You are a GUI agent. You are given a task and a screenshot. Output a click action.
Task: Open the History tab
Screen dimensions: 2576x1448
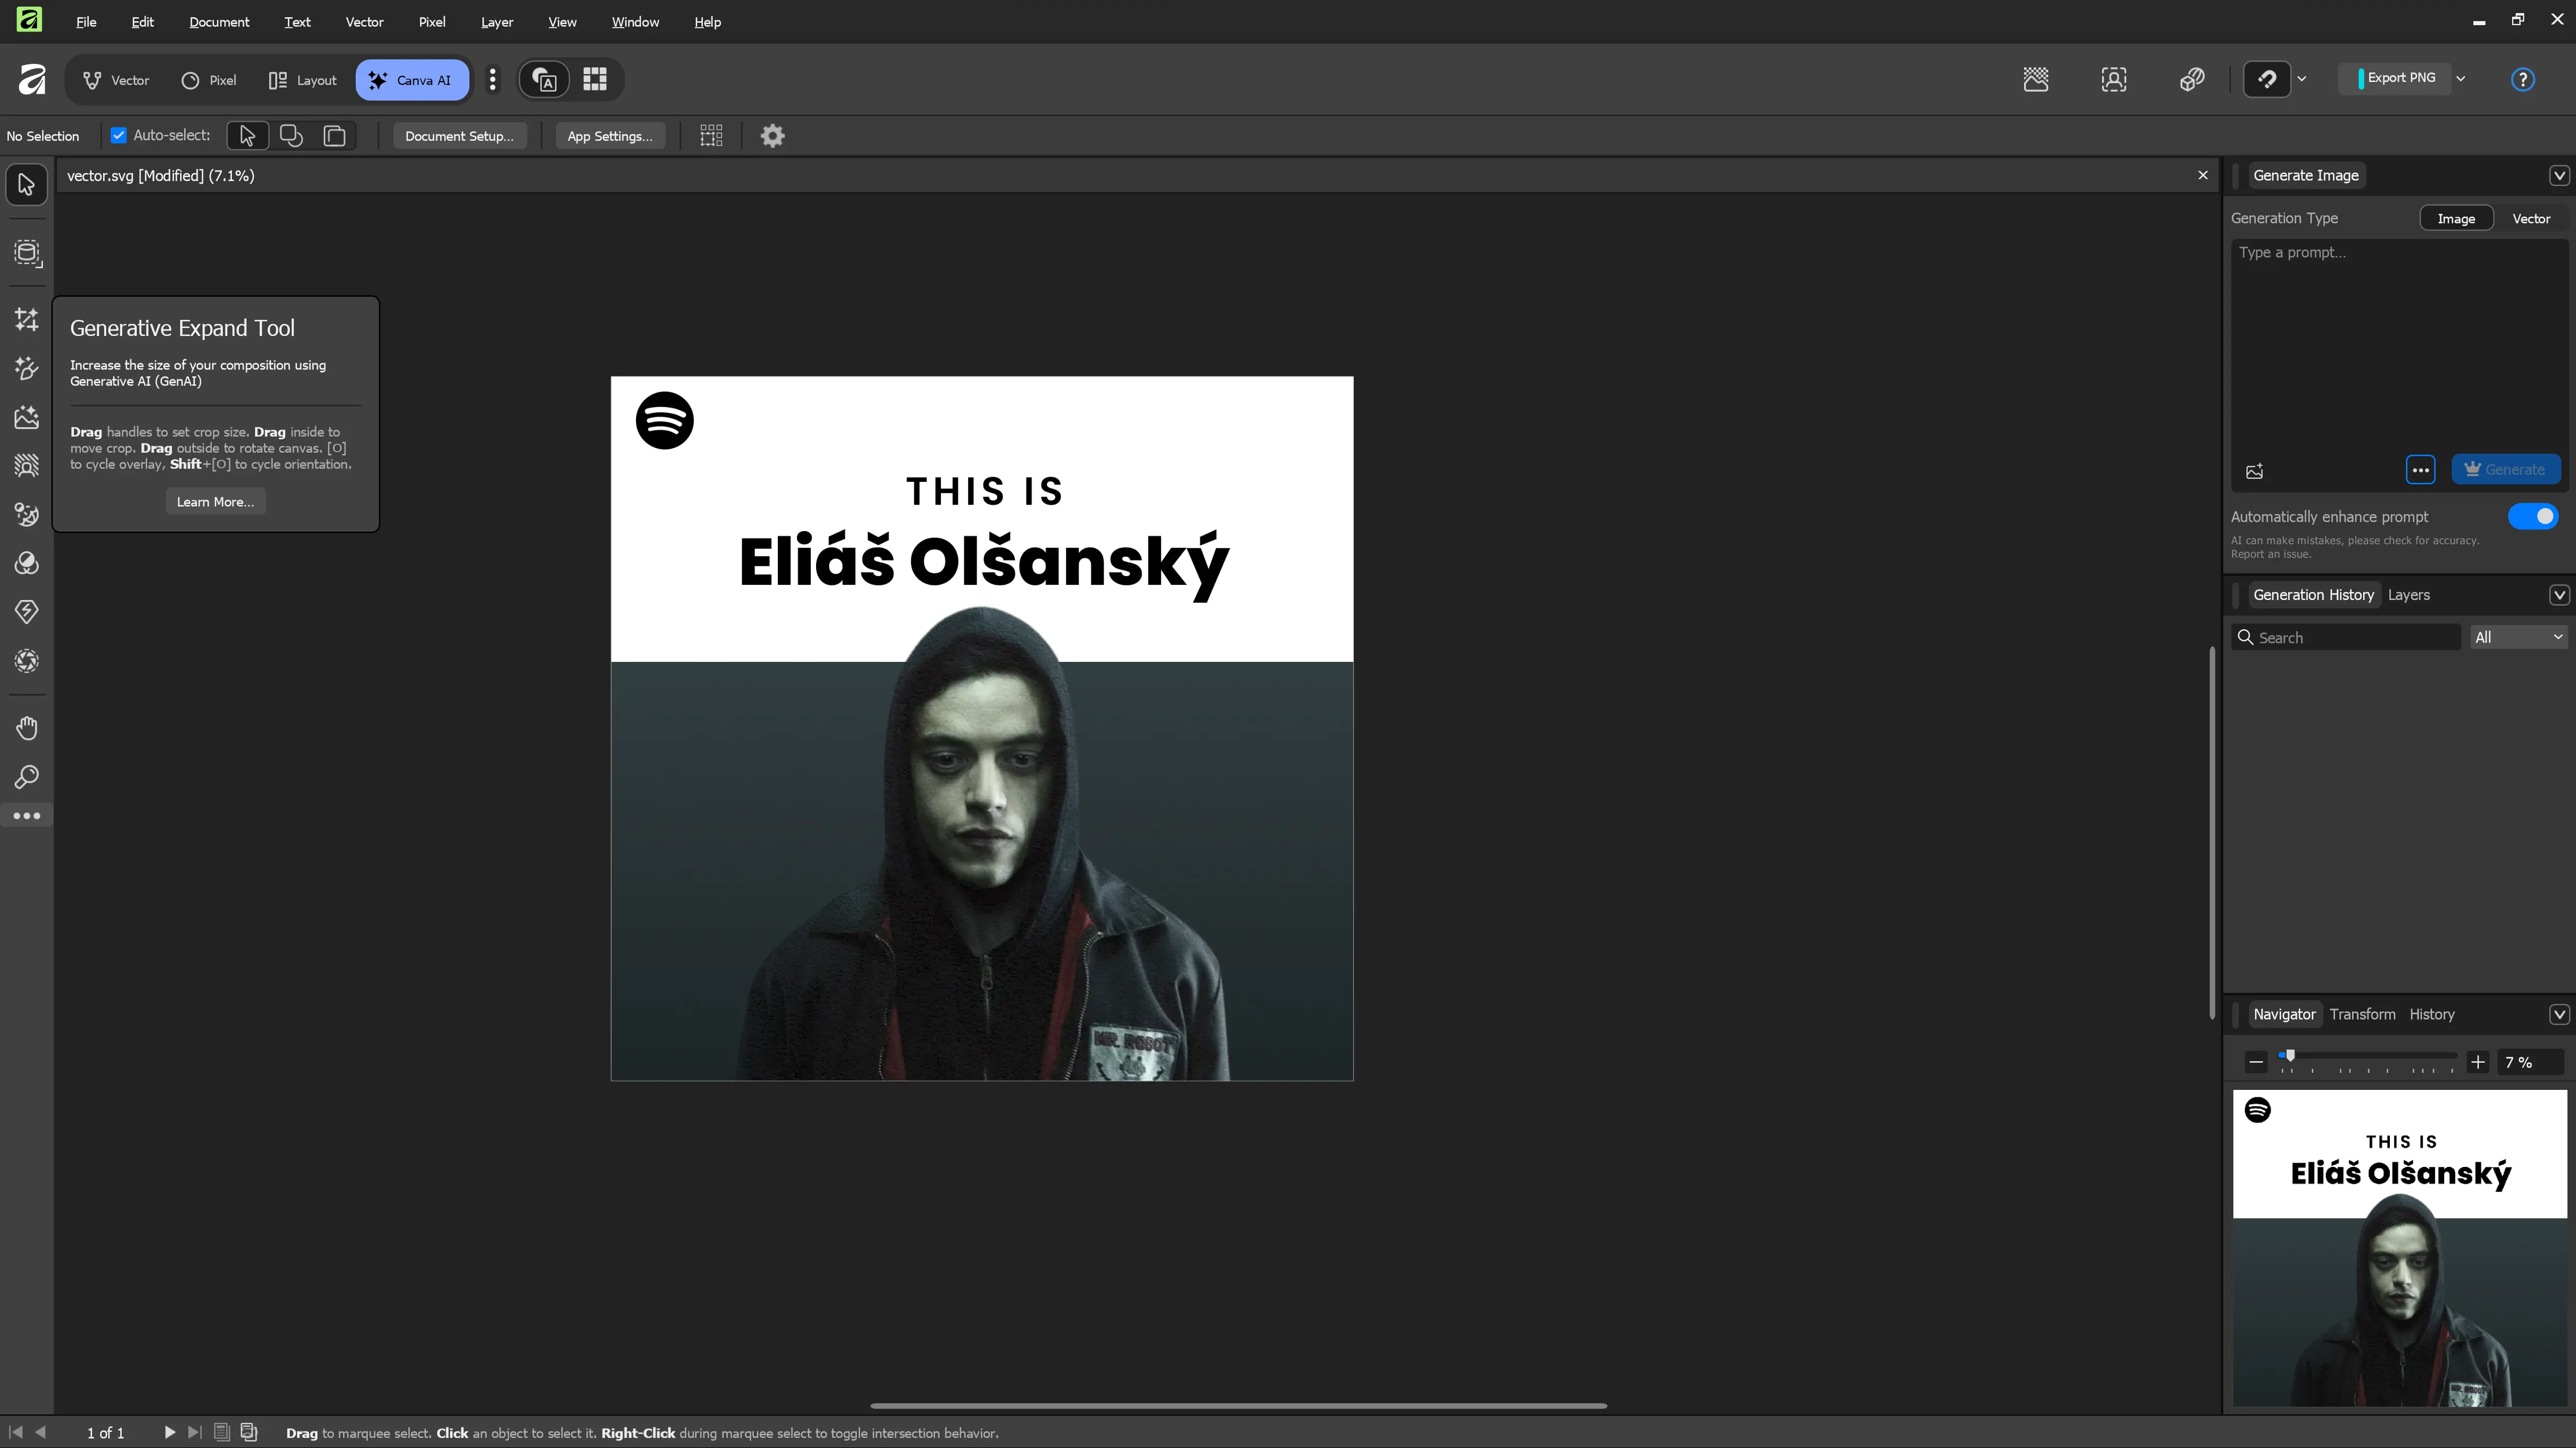(2432, 1014)
